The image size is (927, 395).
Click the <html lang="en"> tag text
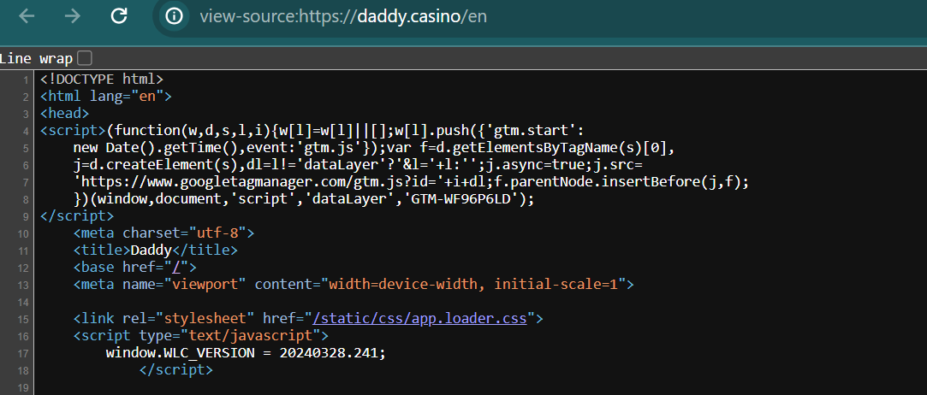point(106,97)
